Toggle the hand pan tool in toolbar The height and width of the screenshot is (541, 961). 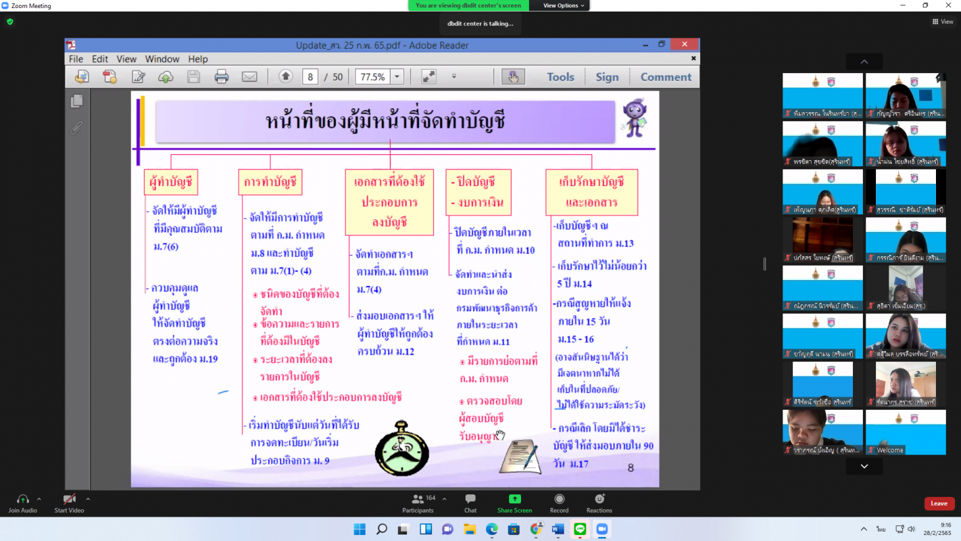click(x=513, y=77)
